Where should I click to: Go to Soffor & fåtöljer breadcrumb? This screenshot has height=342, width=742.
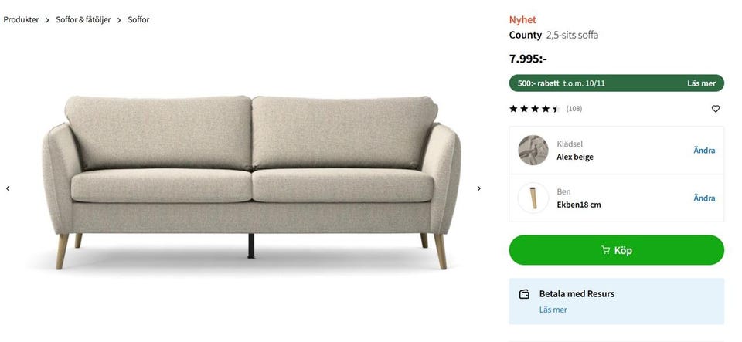pos(83,20)
